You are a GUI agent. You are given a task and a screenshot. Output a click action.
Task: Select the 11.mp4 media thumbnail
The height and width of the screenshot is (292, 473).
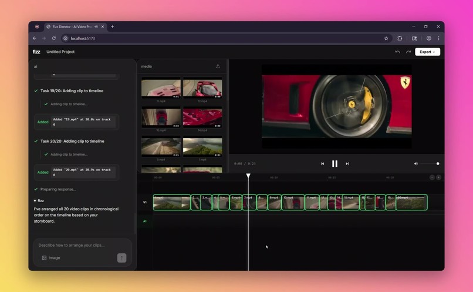161,88
